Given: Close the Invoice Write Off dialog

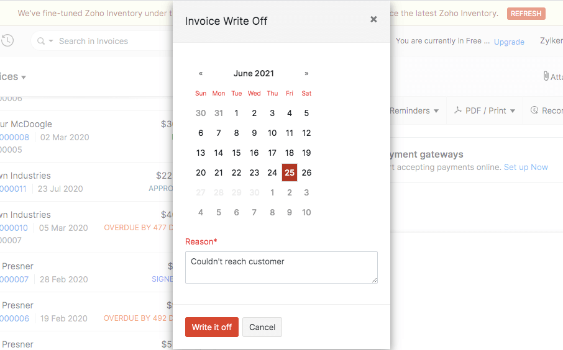Looking at the screenshot, I should click(x=373, y=19).
